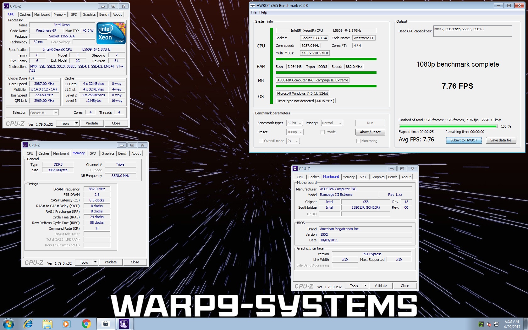Click Close button in Mainboard window
The height and width of the screenshot is (330, 528).
pyautogui.click(x=405, y=286)
